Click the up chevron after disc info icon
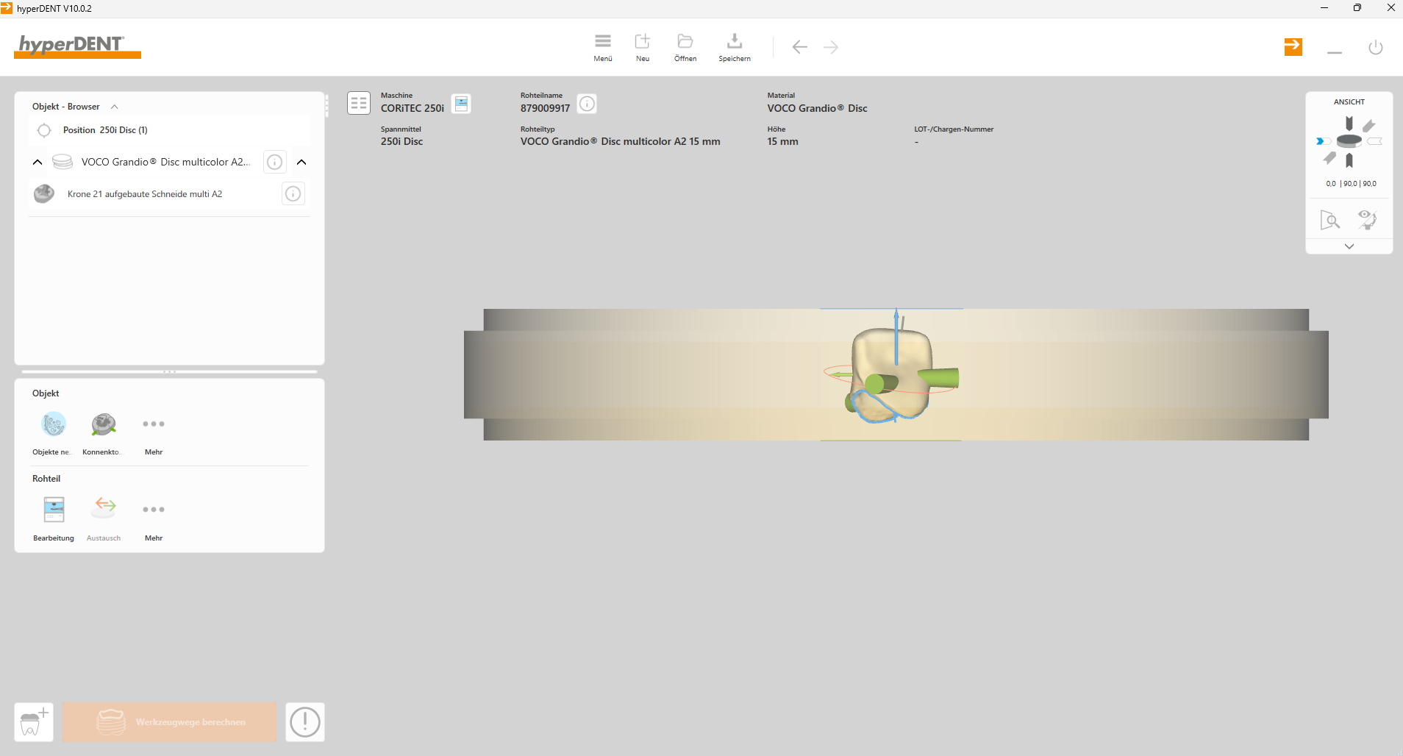Viewport: 1403px width, 756px height. tap(301, 162)
